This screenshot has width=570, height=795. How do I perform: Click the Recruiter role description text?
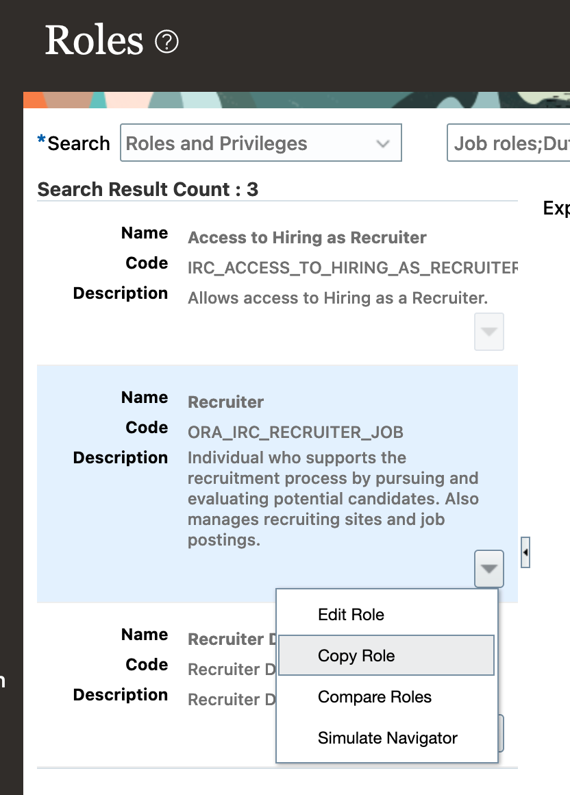point(333,499)
